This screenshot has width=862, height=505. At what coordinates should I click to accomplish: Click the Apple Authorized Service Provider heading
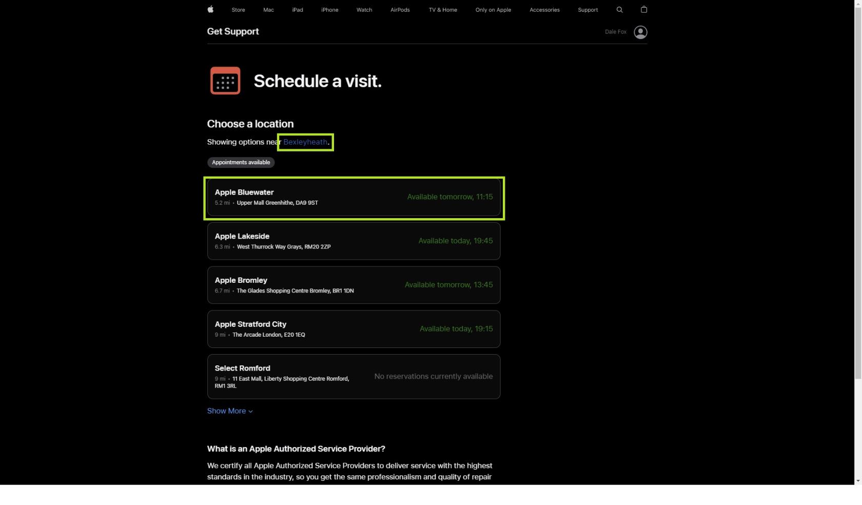click(x=296, y=449)
